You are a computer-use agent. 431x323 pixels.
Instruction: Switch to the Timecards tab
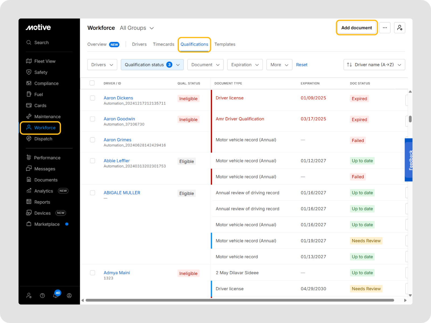coord(164,44)
